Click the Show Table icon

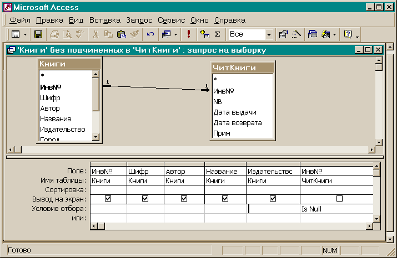(204, 34)
